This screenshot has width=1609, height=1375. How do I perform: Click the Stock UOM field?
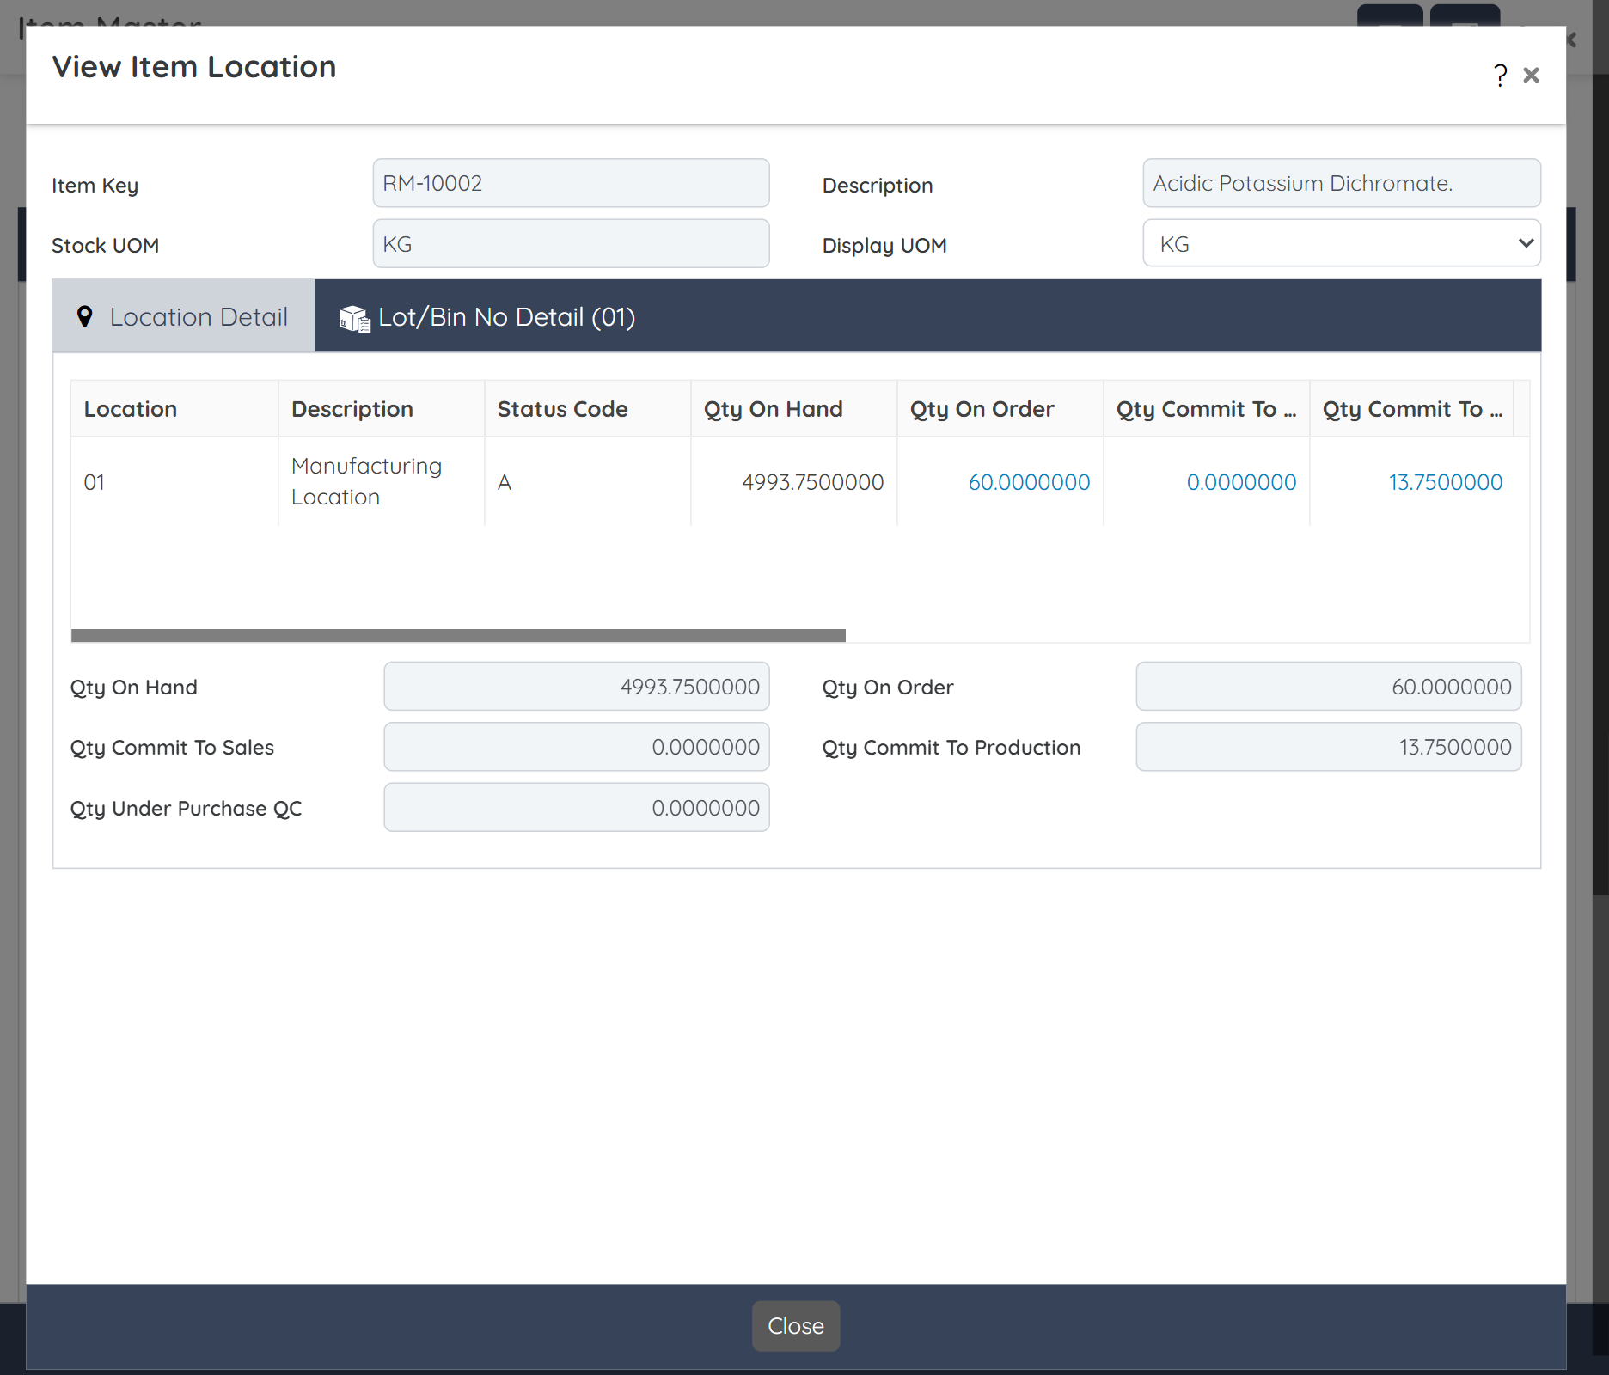click(571, 244)
